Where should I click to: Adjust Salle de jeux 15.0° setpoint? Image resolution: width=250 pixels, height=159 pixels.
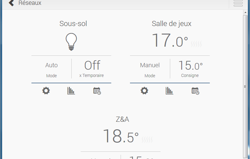tap(190, 66)
